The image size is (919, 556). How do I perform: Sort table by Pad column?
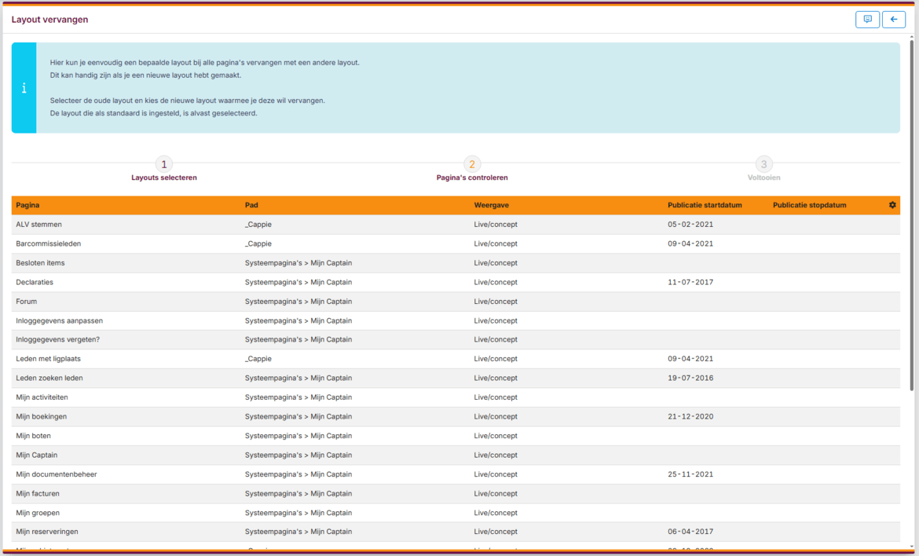click(251, 206)
